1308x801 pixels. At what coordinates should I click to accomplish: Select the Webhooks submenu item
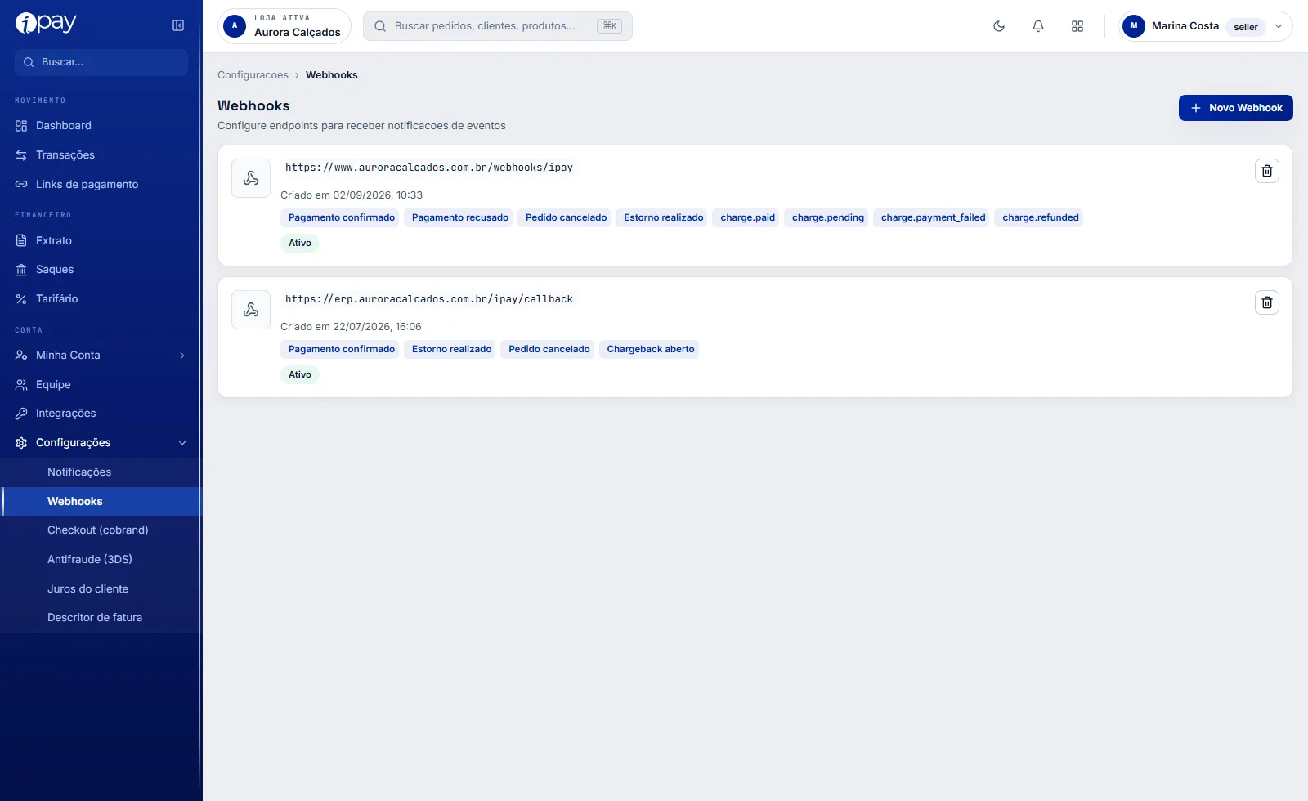tap(102, 502)
